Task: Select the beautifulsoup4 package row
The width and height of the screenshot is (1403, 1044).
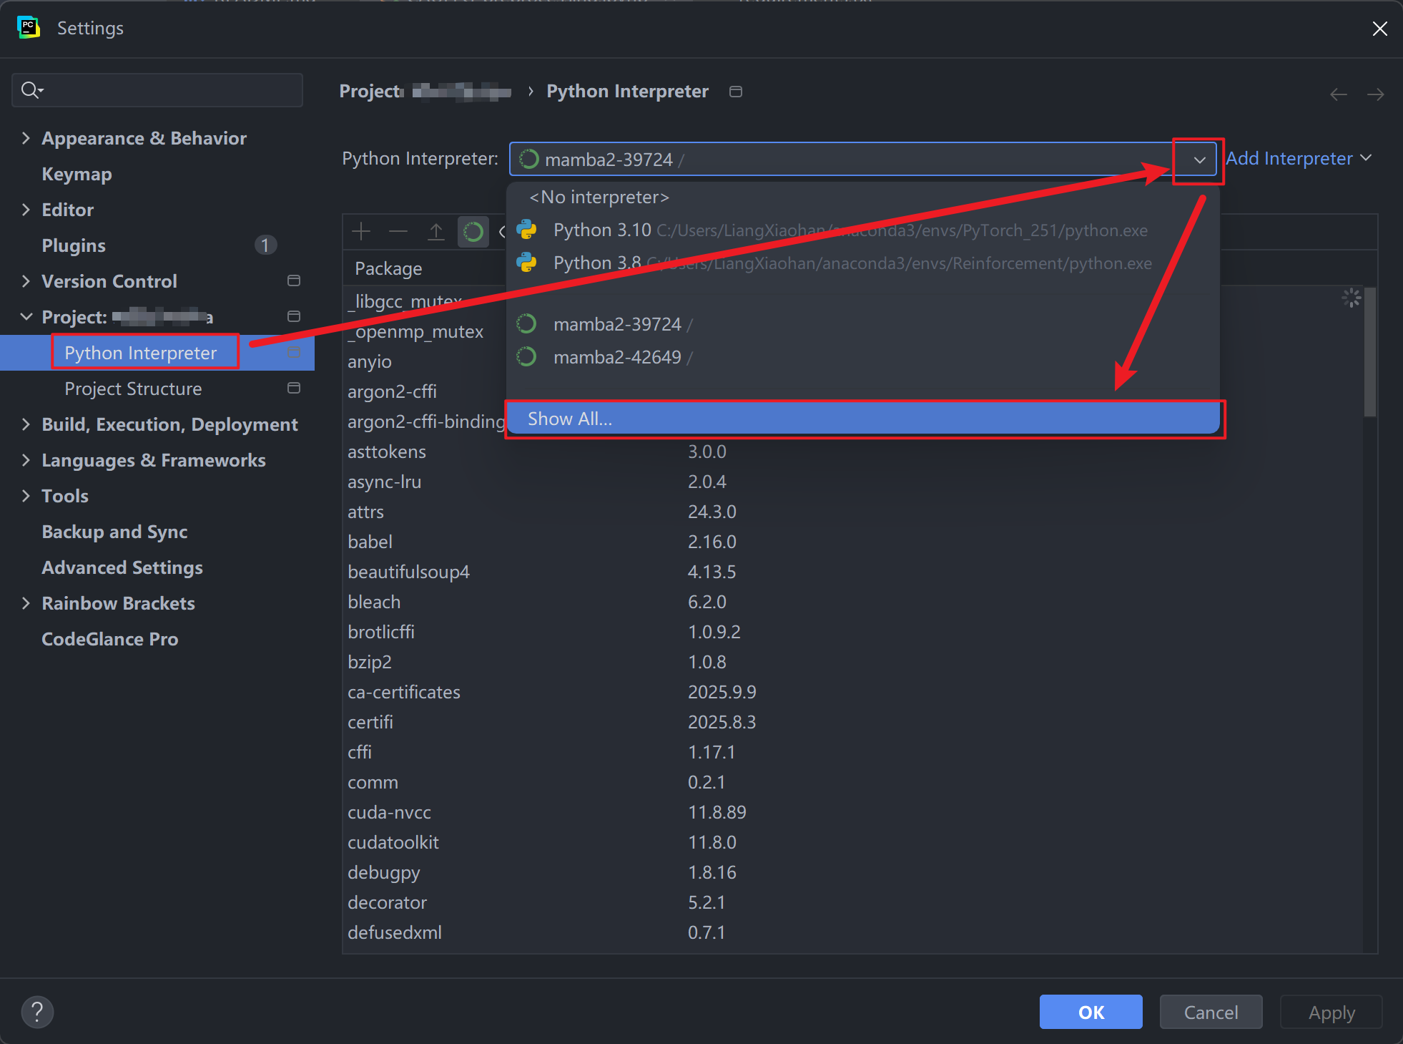Action: [x=852, y=572]
